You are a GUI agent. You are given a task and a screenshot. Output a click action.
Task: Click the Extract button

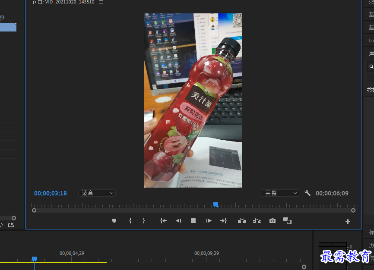257,221
